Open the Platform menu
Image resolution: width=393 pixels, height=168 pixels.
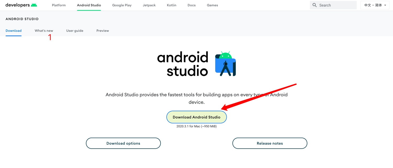click(59, 5)
